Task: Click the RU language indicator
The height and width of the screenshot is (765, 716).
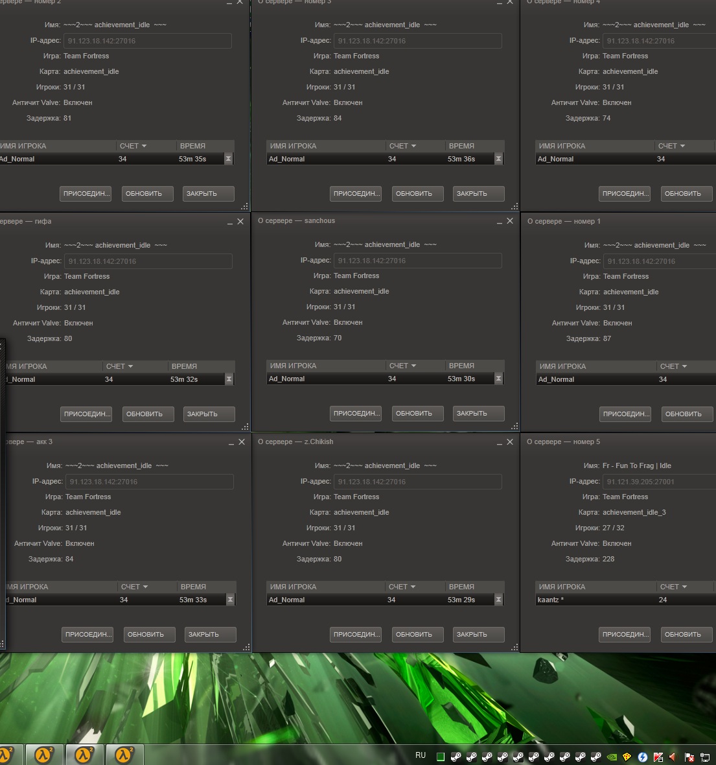Action: (x=421, y=755)
